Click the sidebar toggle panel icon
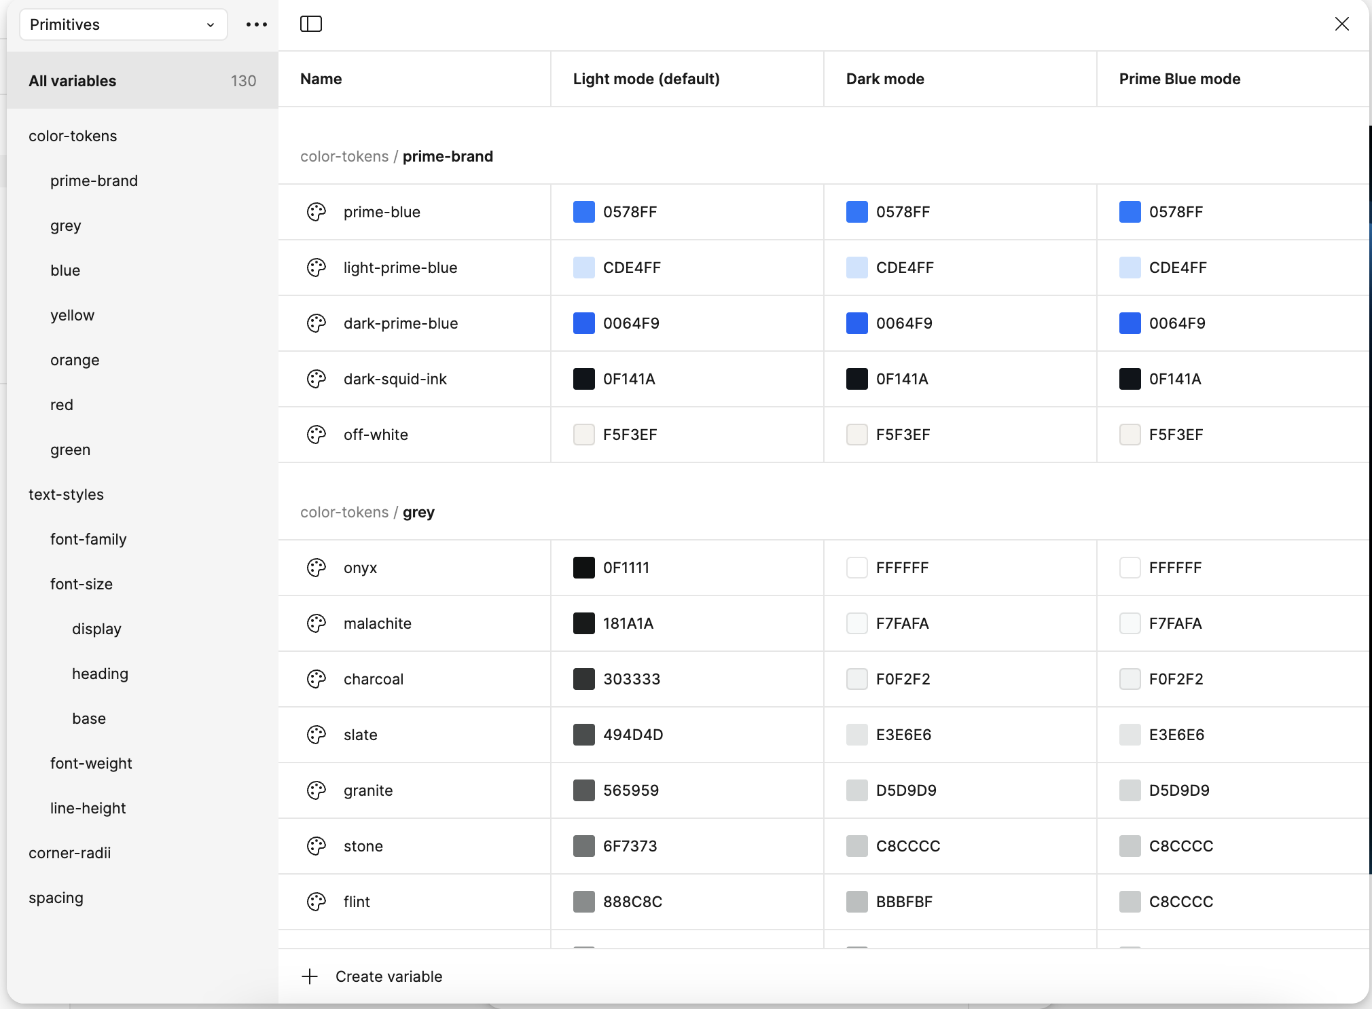 pyautogui.click(x=311, y=24)
